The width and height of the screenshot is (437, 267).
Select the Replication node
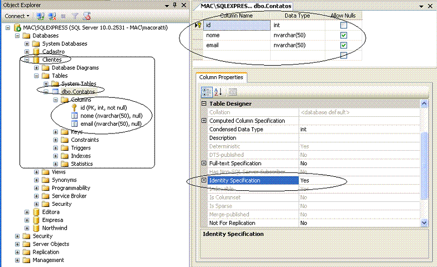coord(46,253)
